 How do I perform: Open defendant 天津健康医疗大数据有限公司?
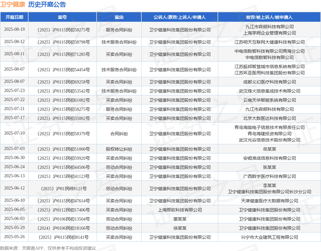coord(269,201)
